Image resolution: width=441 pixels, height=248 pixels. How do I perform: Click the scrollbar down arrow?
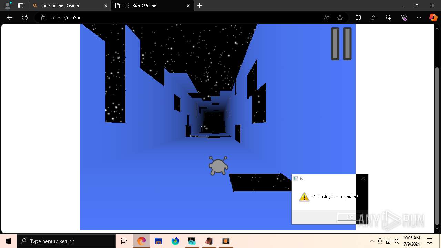(437, 228)
